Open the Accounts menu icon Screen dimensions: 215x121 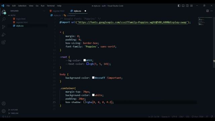[x=4, y=104]
